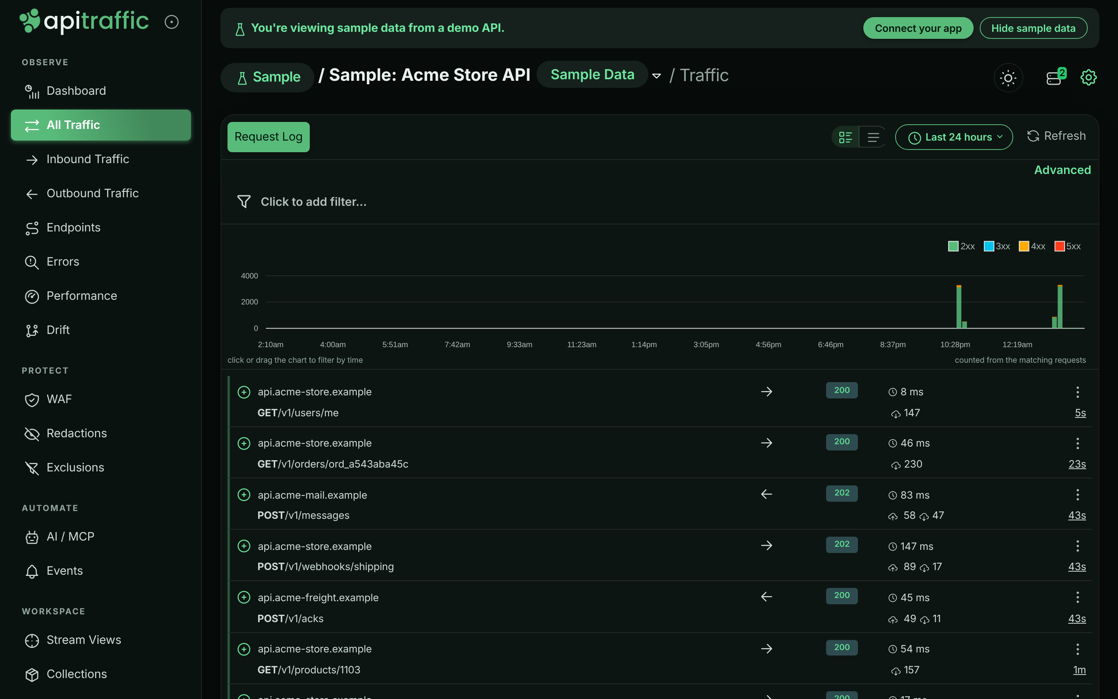Viewport: 1118px width, 699px height.
Task: Click the apitraffic logo
Action: pos(84,21)
